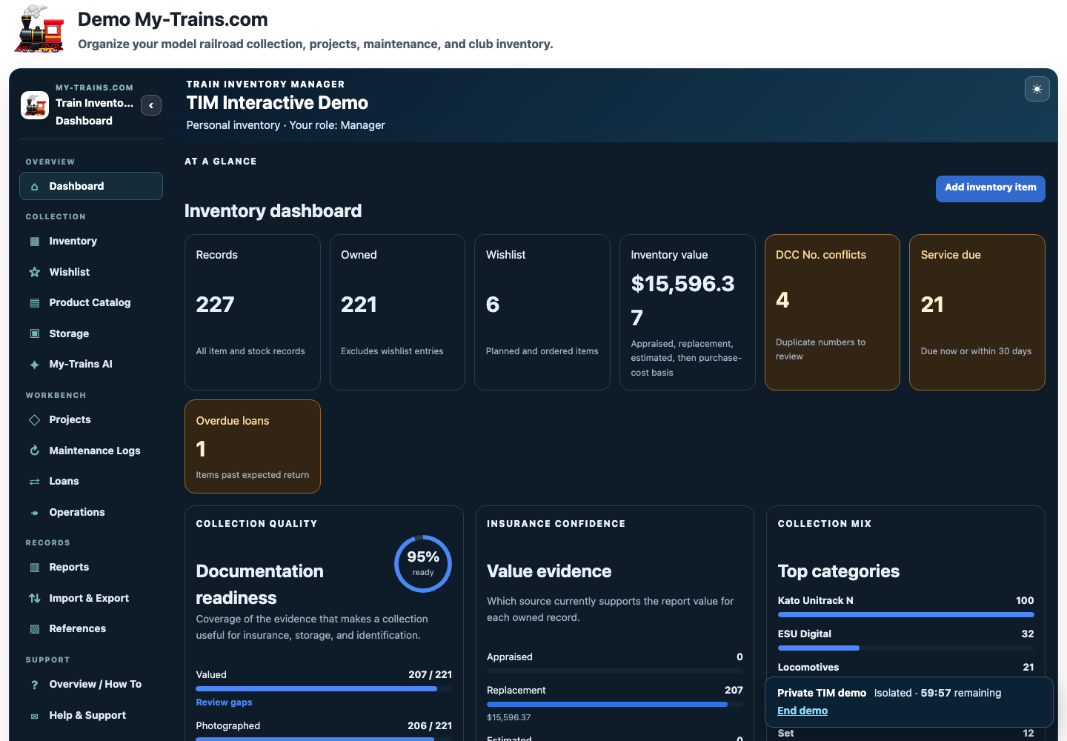The image size is (1067, 741).
Task: Open My-Trains AI
Action: click(91, 364)
